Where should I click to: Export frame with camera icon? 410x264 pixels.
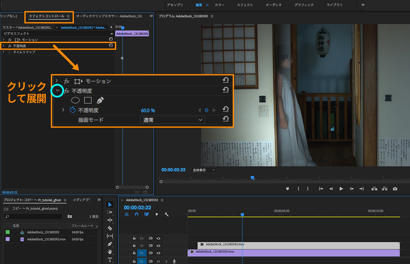click(x=395, y=189)
